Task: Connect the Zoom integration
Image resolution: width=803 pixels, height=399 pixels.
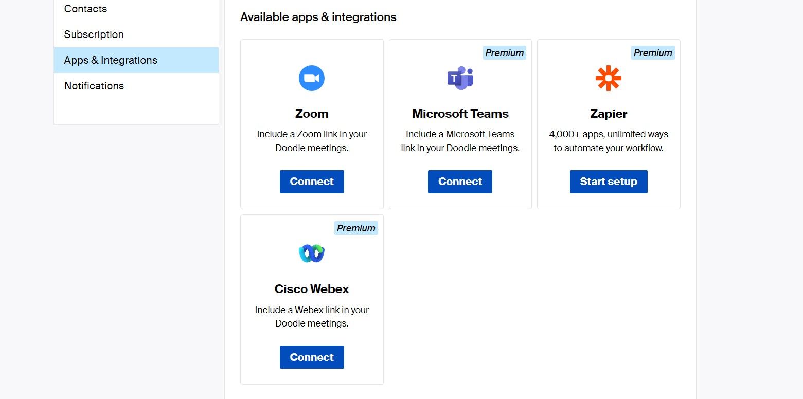Action: click(312, 182)
